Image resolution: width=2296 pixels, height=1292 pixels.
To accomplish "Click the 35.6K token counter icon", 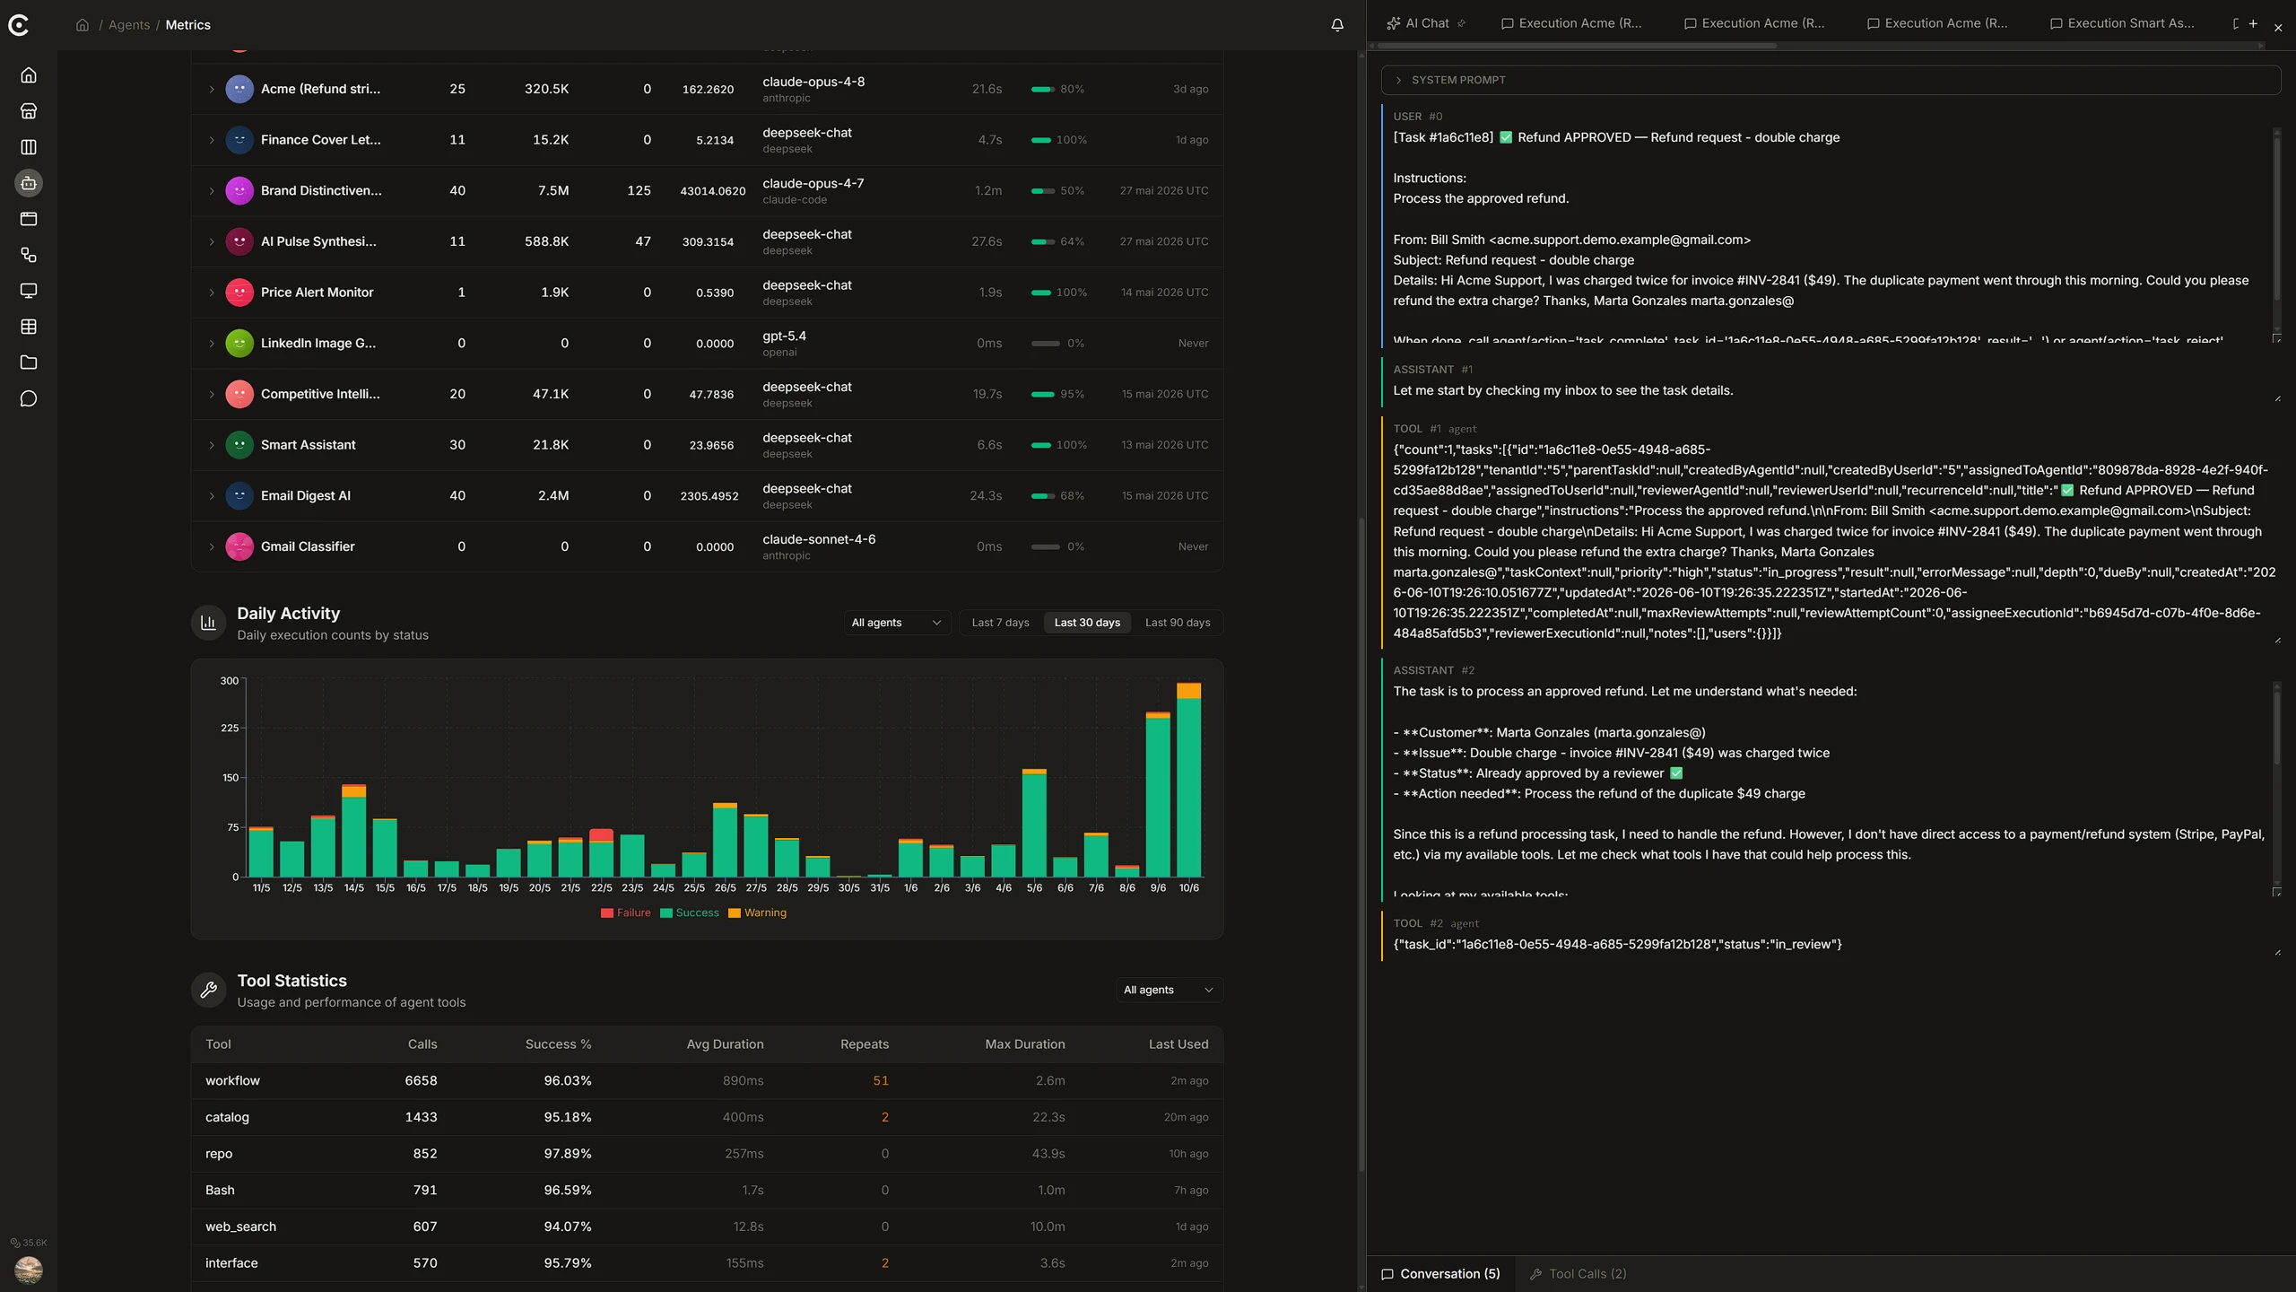I will (15, 1243).
